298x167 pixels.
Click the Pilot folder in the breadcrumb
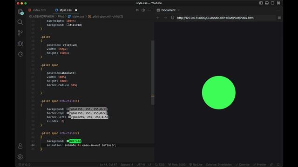click(61, 17)
